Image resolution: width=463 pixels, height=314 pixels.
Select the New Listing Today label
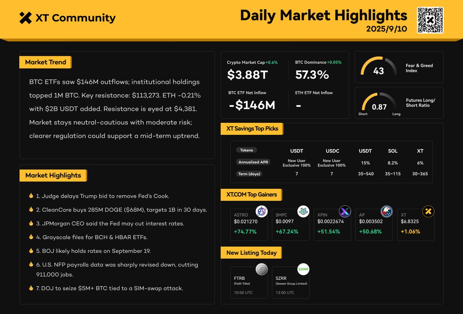pyautogui.click(x=252, y=253)
